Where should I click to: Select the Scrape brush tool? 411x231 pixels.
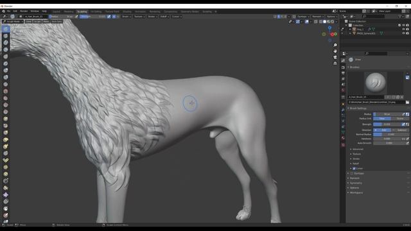[6, 112]
